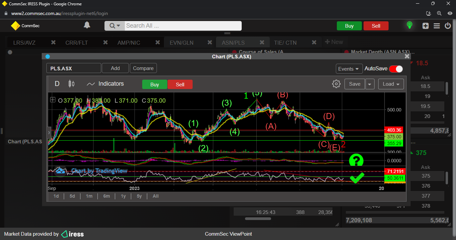Add a New workspace tab
This screenshot has height=240, width=456.
coord(334,42)
